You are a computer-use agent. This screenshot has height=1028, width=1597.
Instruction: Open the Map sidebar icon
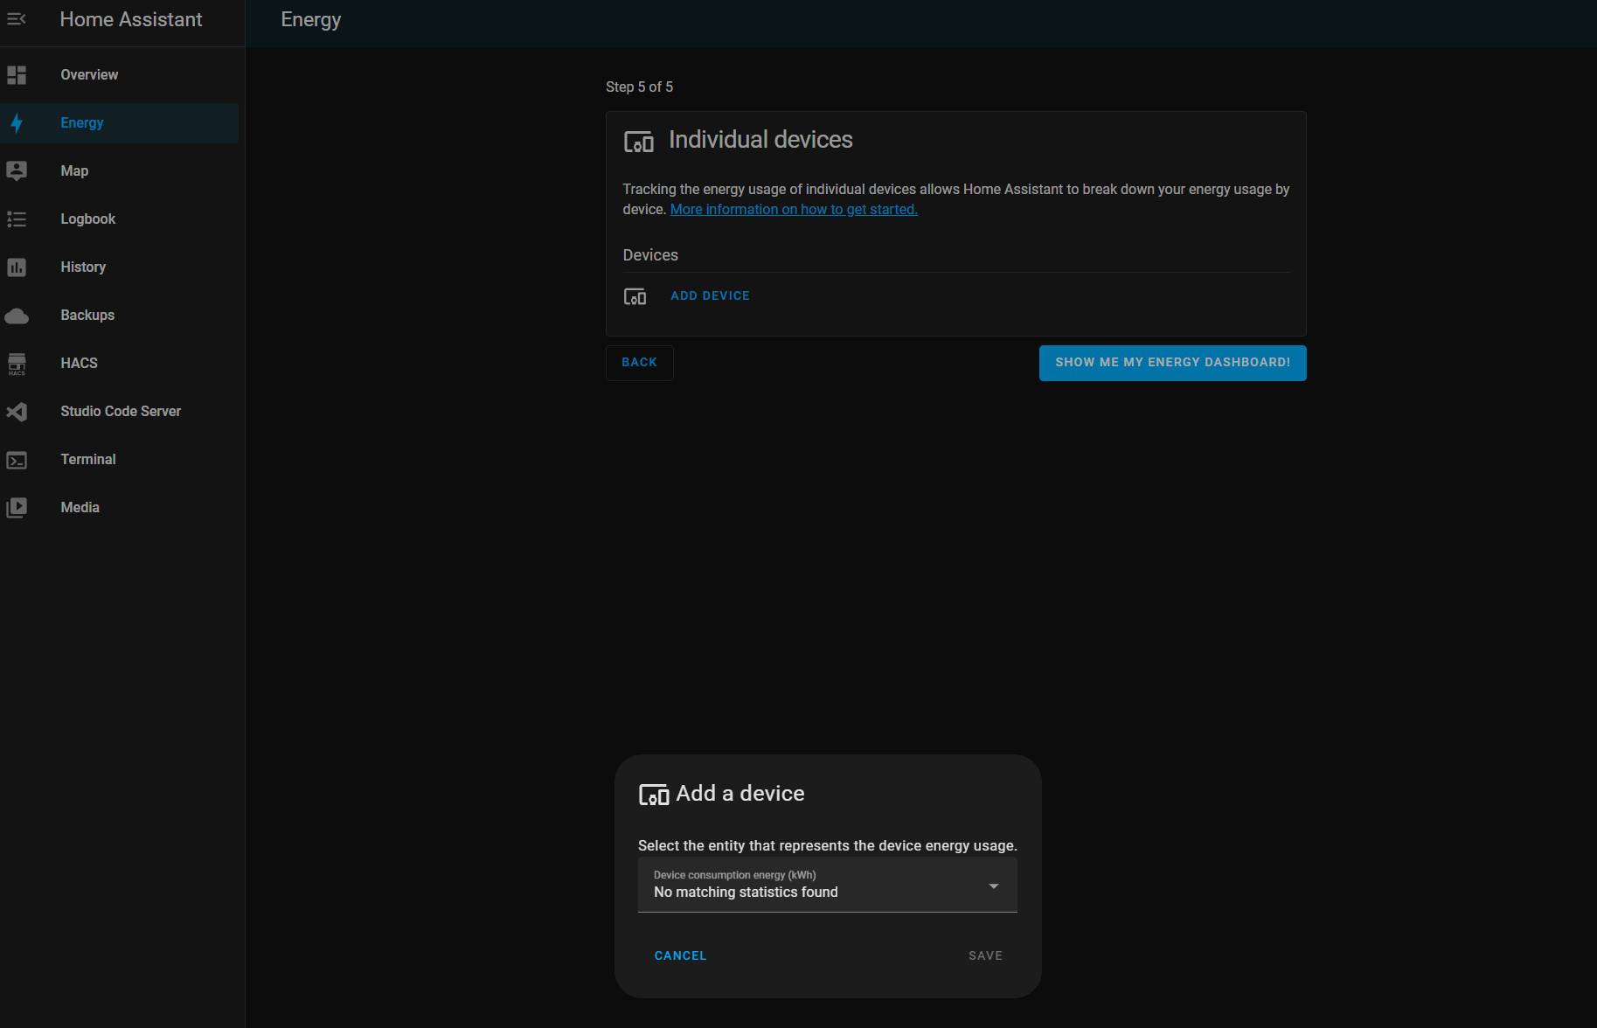click(17, 171)
